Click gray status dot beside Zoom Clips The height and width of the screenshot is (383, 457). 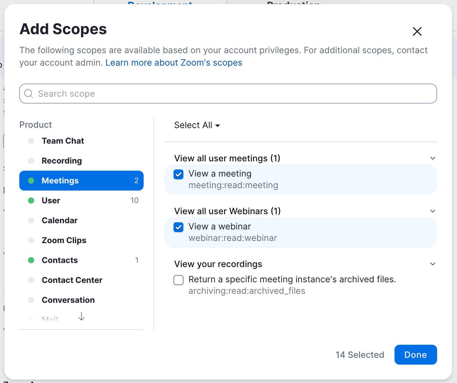(x=31, y=240)
